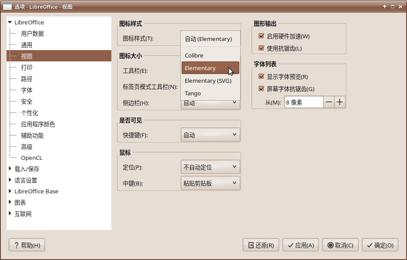Expand the 互联网 node
The height and width of the screenshot is (260, 407).
pos(10,213)
